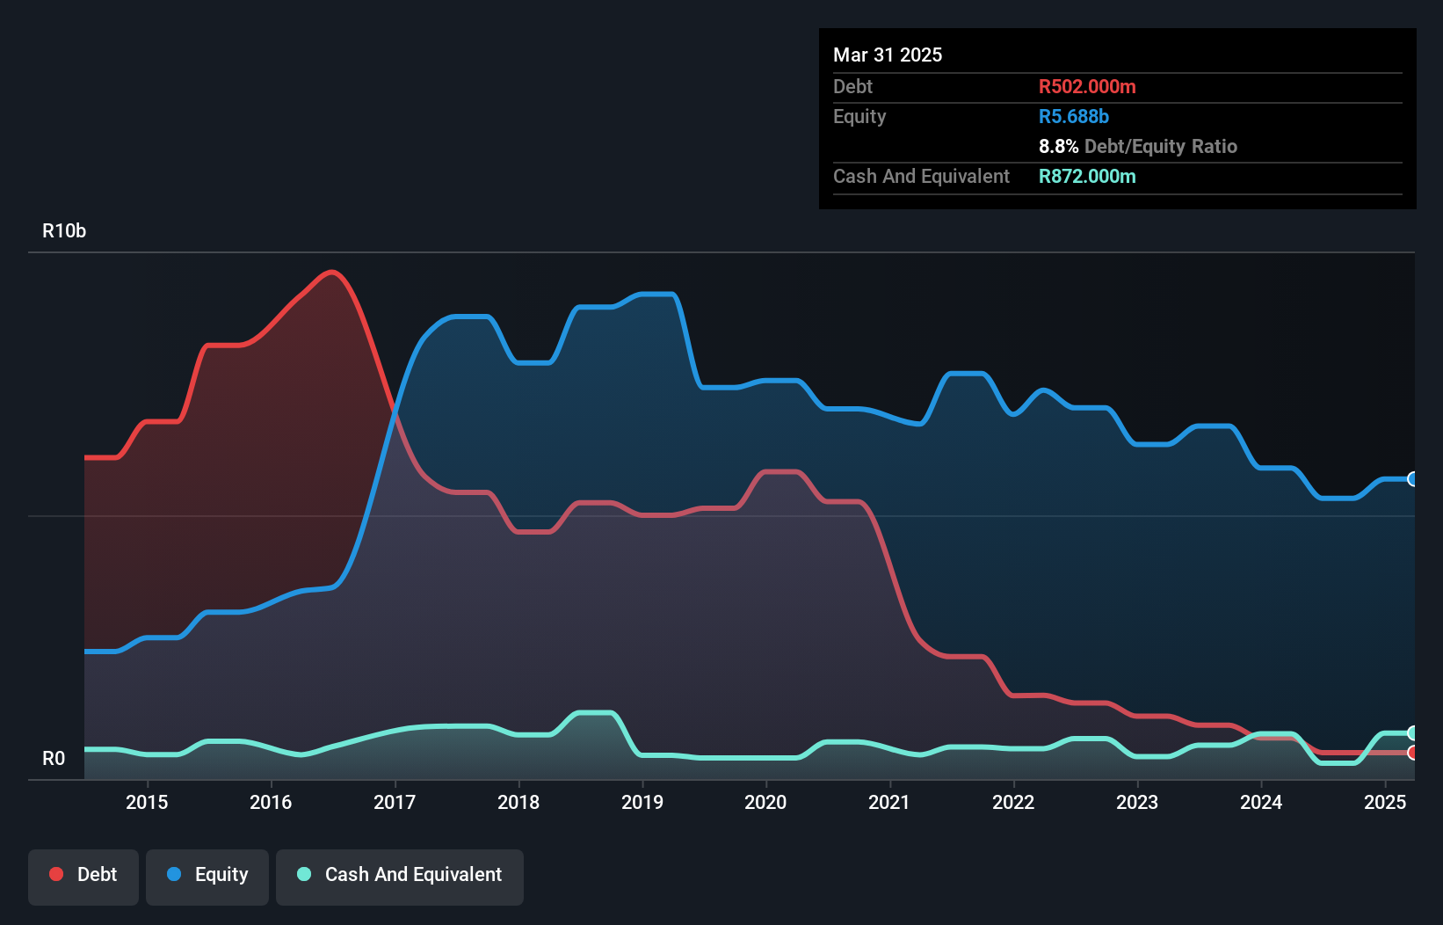The width and height of the screenshot is (1443, 925).
Task: Toggle the Cash And Equivalent legend button
Action: (x=400, y=877)
